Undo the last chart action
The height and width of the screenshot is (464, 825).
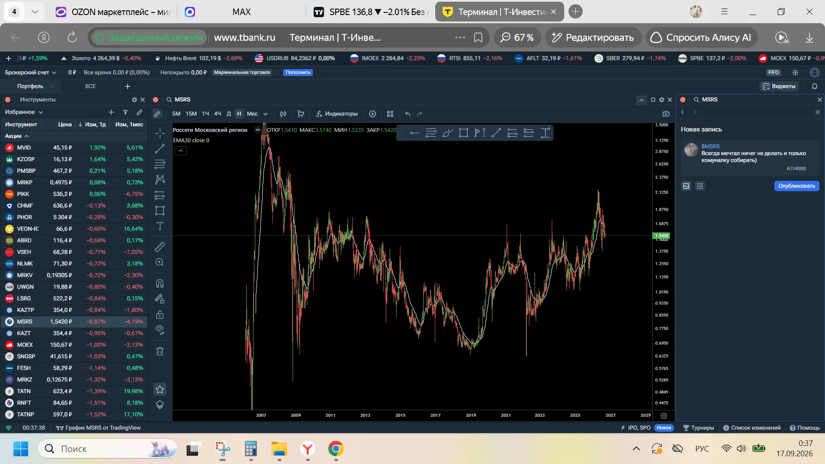coord(408,114)
